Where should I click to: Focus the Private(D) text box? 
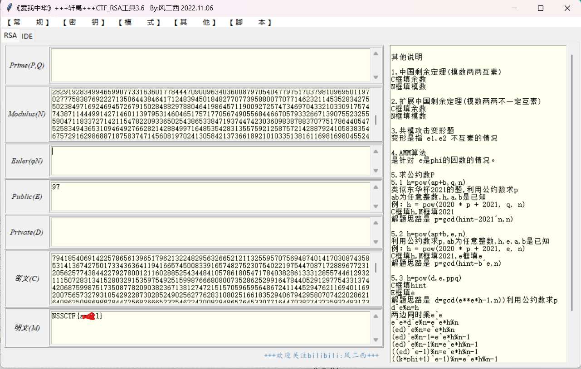coord(211,232)
